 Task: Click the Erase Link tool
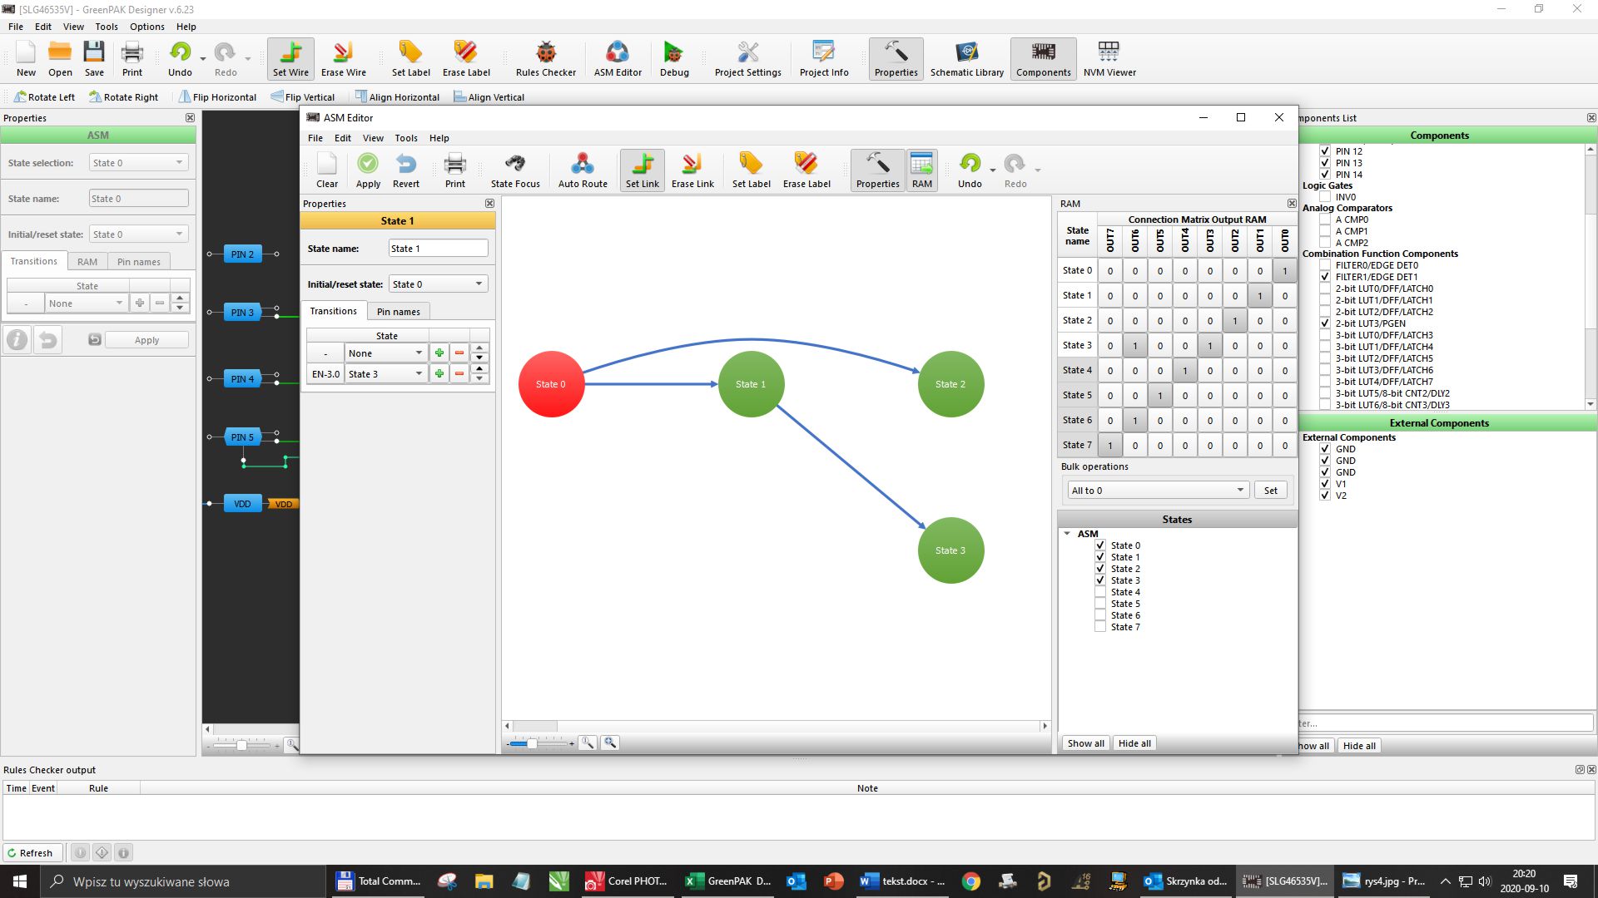point(692,170)
